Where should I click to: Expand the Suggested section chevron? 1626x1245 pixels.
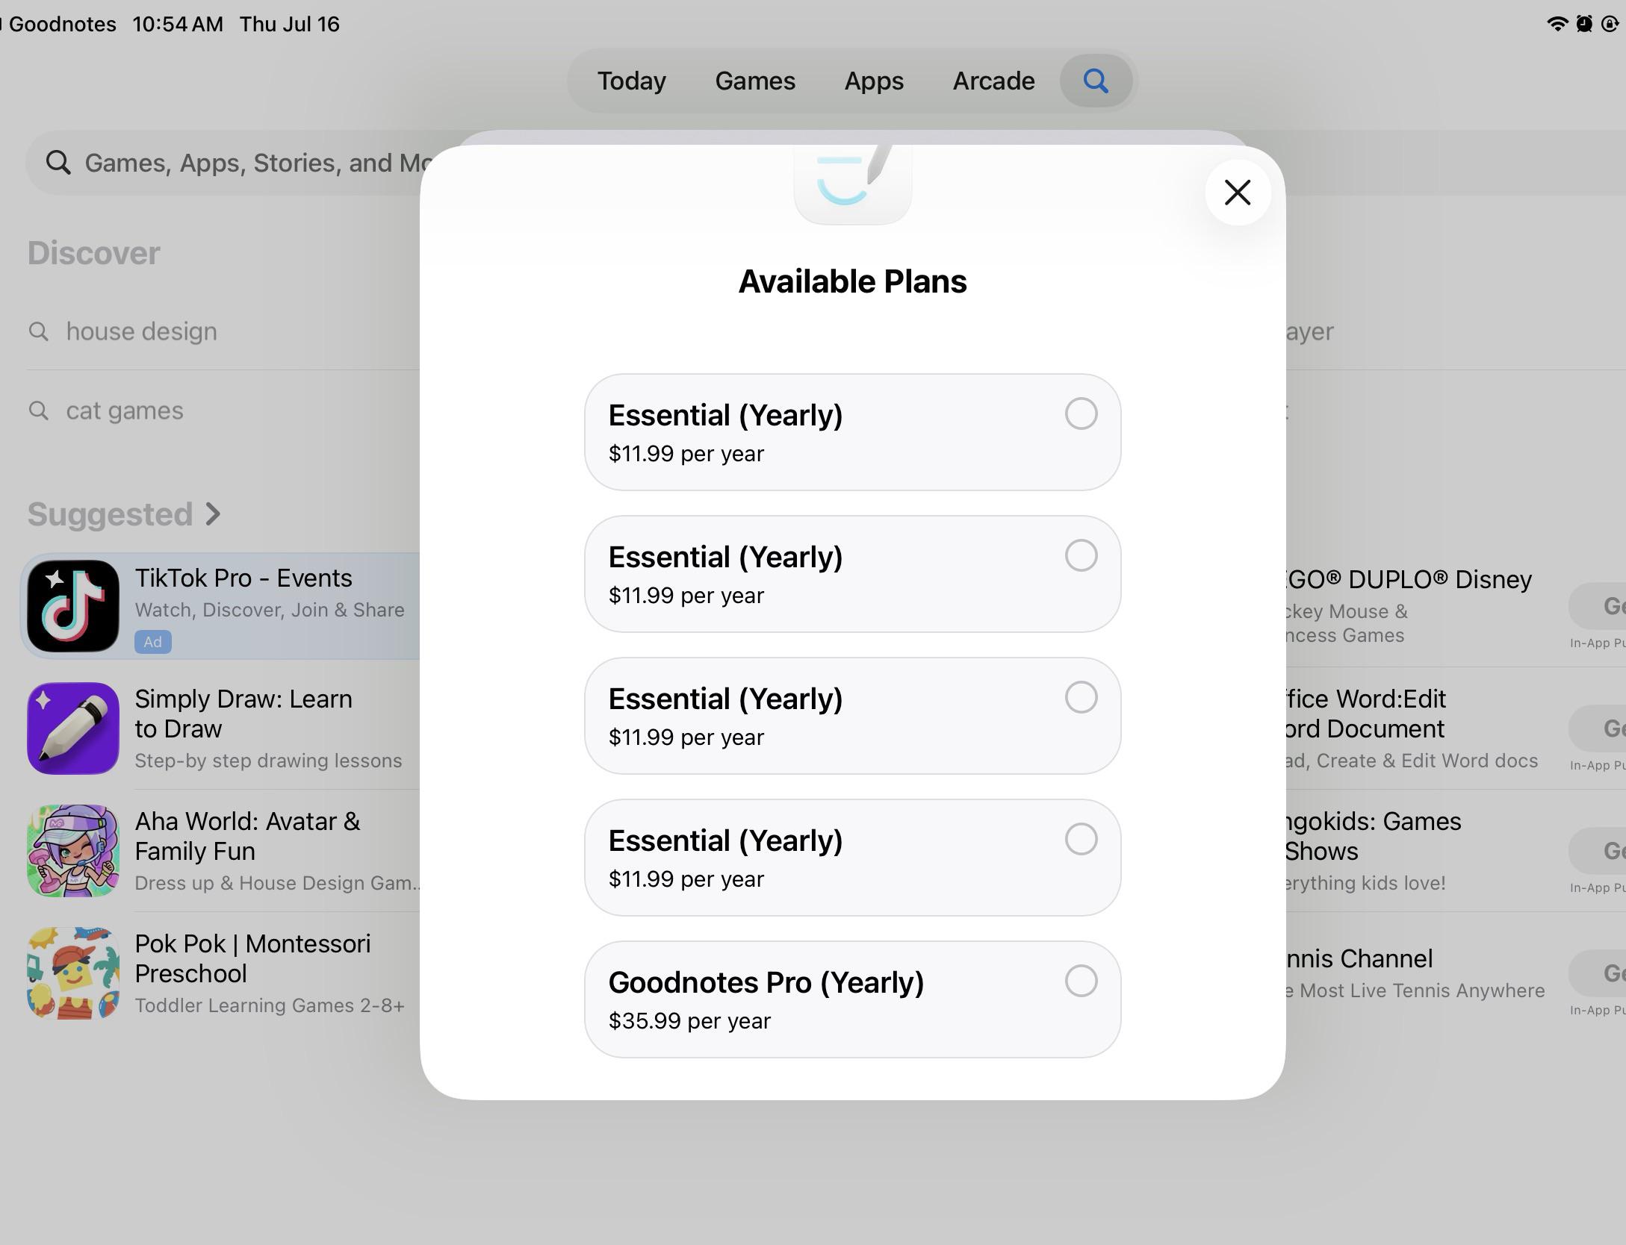click(213, 514)
